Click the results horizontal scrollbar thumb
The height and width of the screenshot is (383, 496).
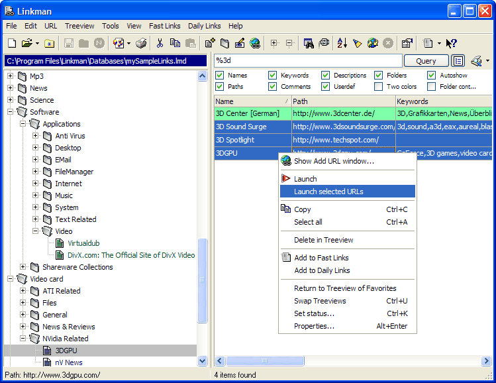265,360
